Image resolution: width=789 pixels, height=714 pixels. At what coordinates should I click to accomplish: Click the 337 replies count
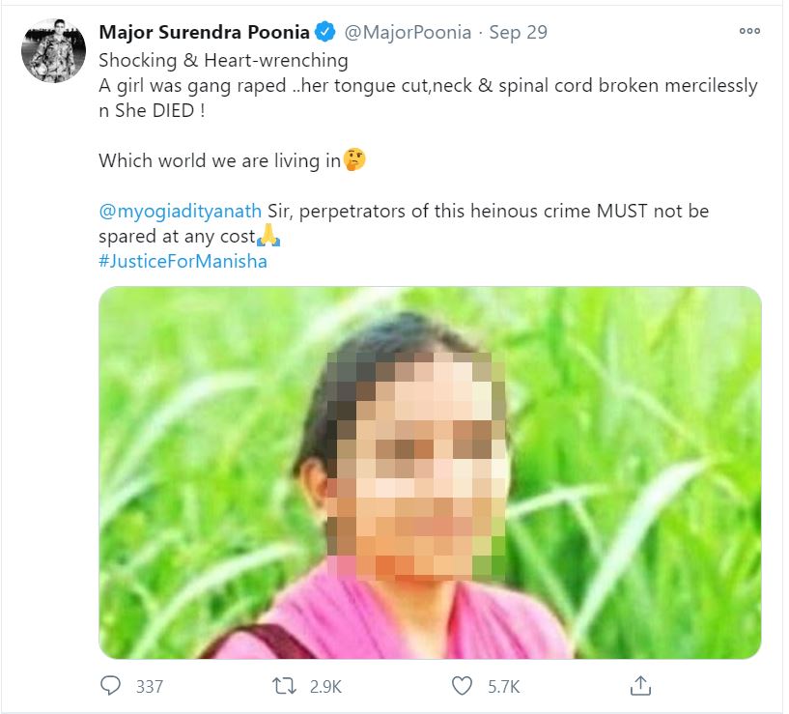[x=150, y=687]
